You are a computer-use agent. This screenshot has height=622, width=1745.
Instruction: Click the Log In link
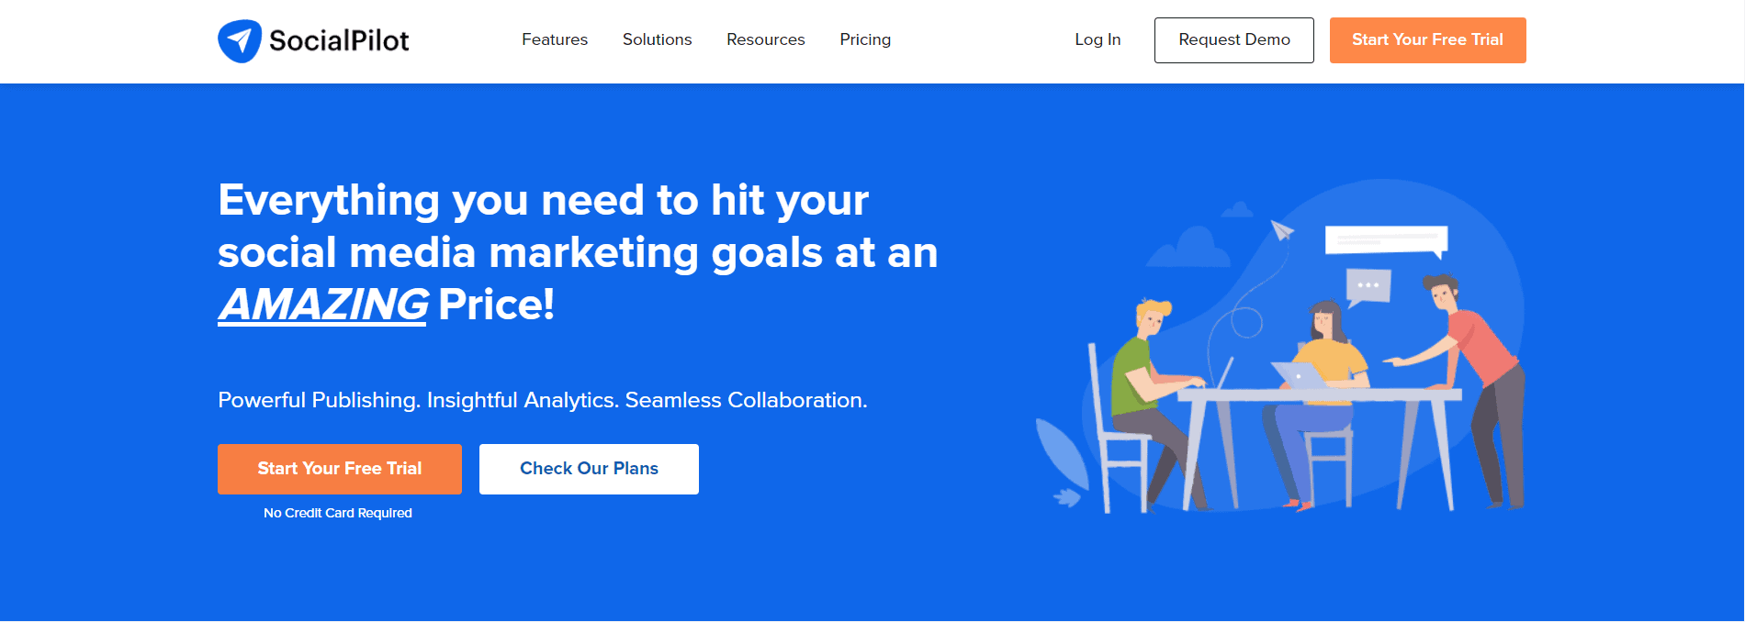[1097, 39]
